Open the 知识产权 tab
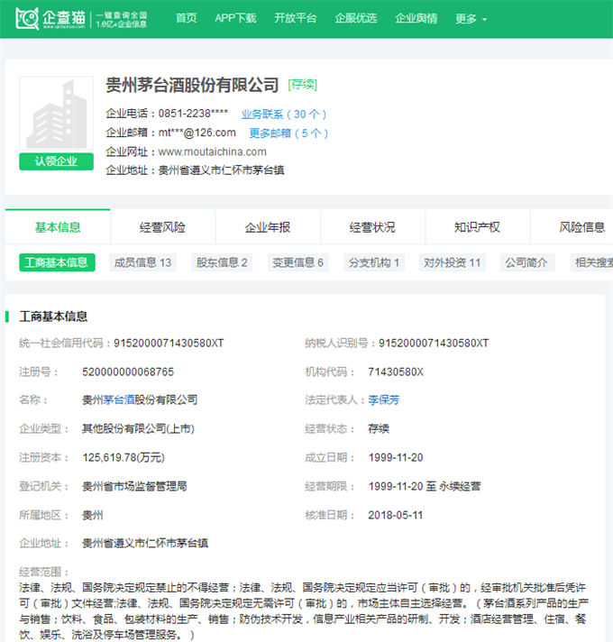The width and height of the screenshot is (613, 642). click(477, 227)
